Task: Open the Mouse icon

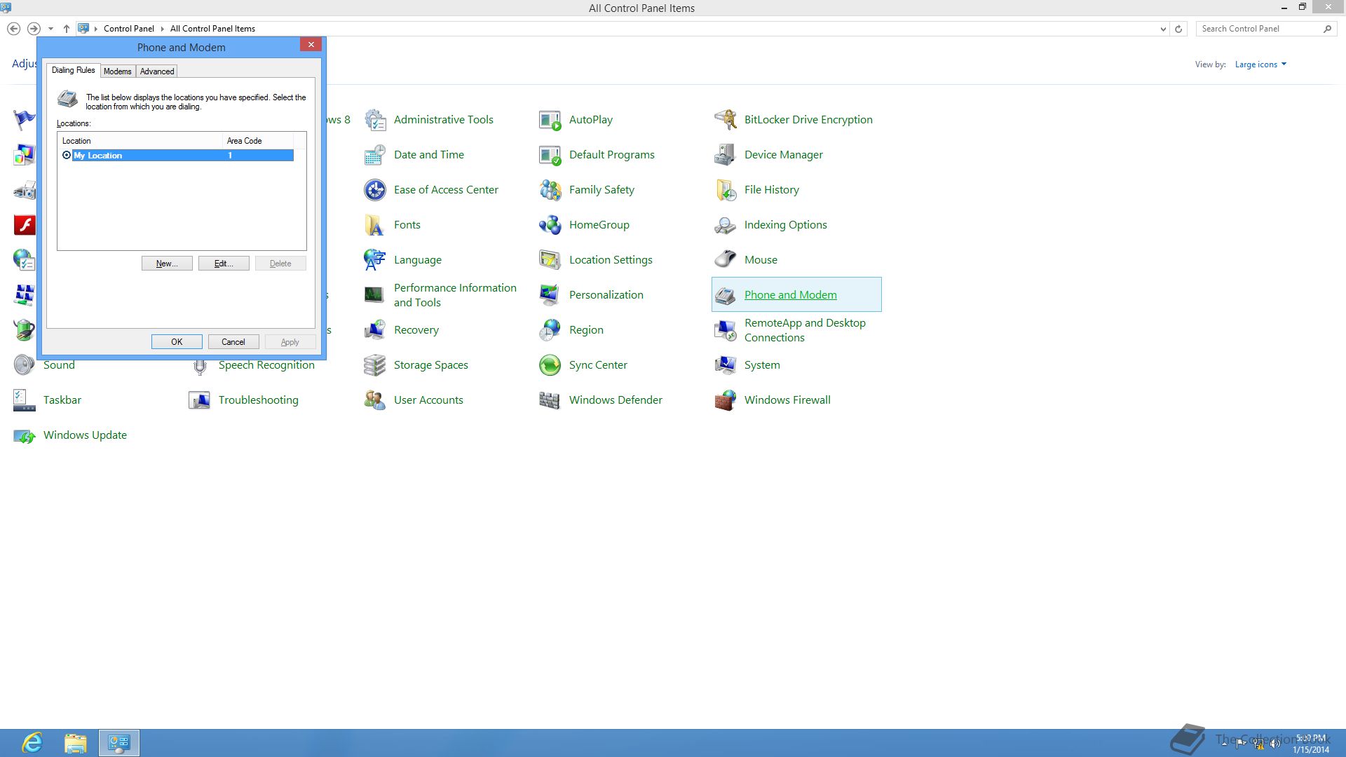Action: coord(726,260)
